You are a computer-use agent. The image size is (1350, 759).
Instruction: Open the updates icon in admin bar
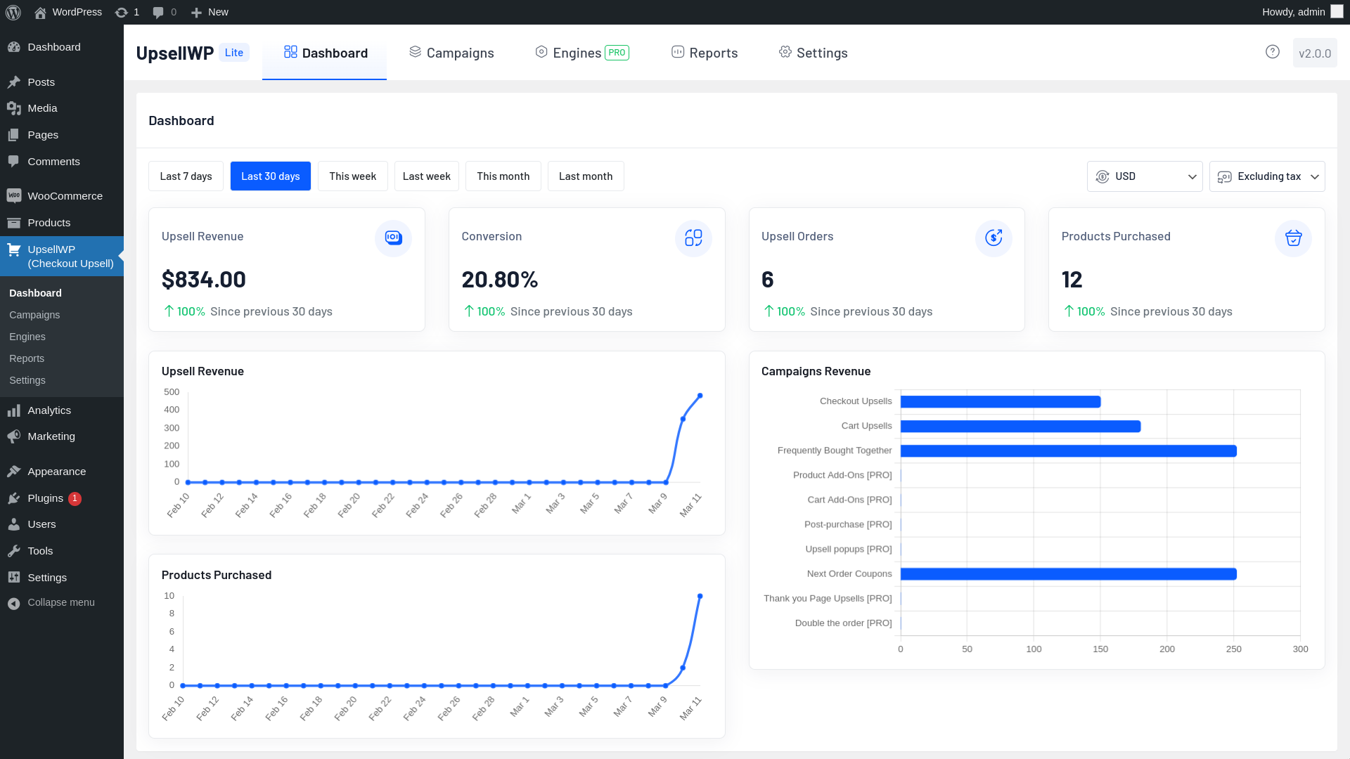[x=121, y=12]
